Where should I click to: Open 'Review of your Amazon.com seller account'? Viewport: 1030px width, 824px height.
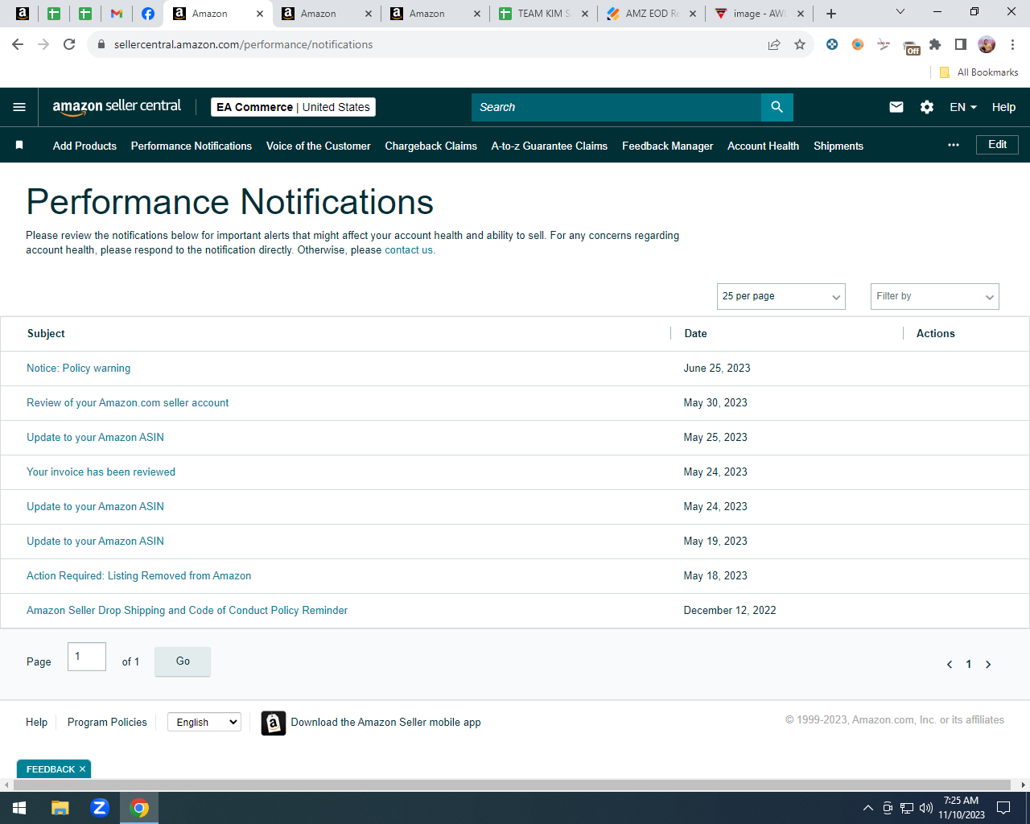128,403
